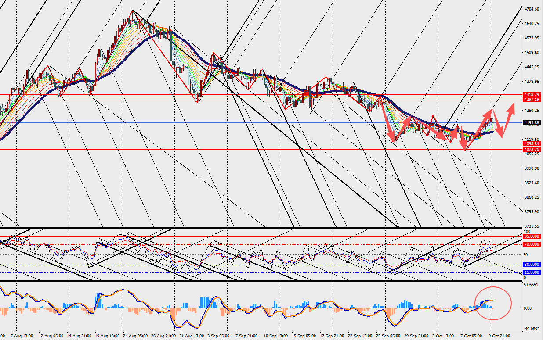Screen dimensions: 543x340
Task: Click the 53.6651 histogram scale value
Action: 532,285
